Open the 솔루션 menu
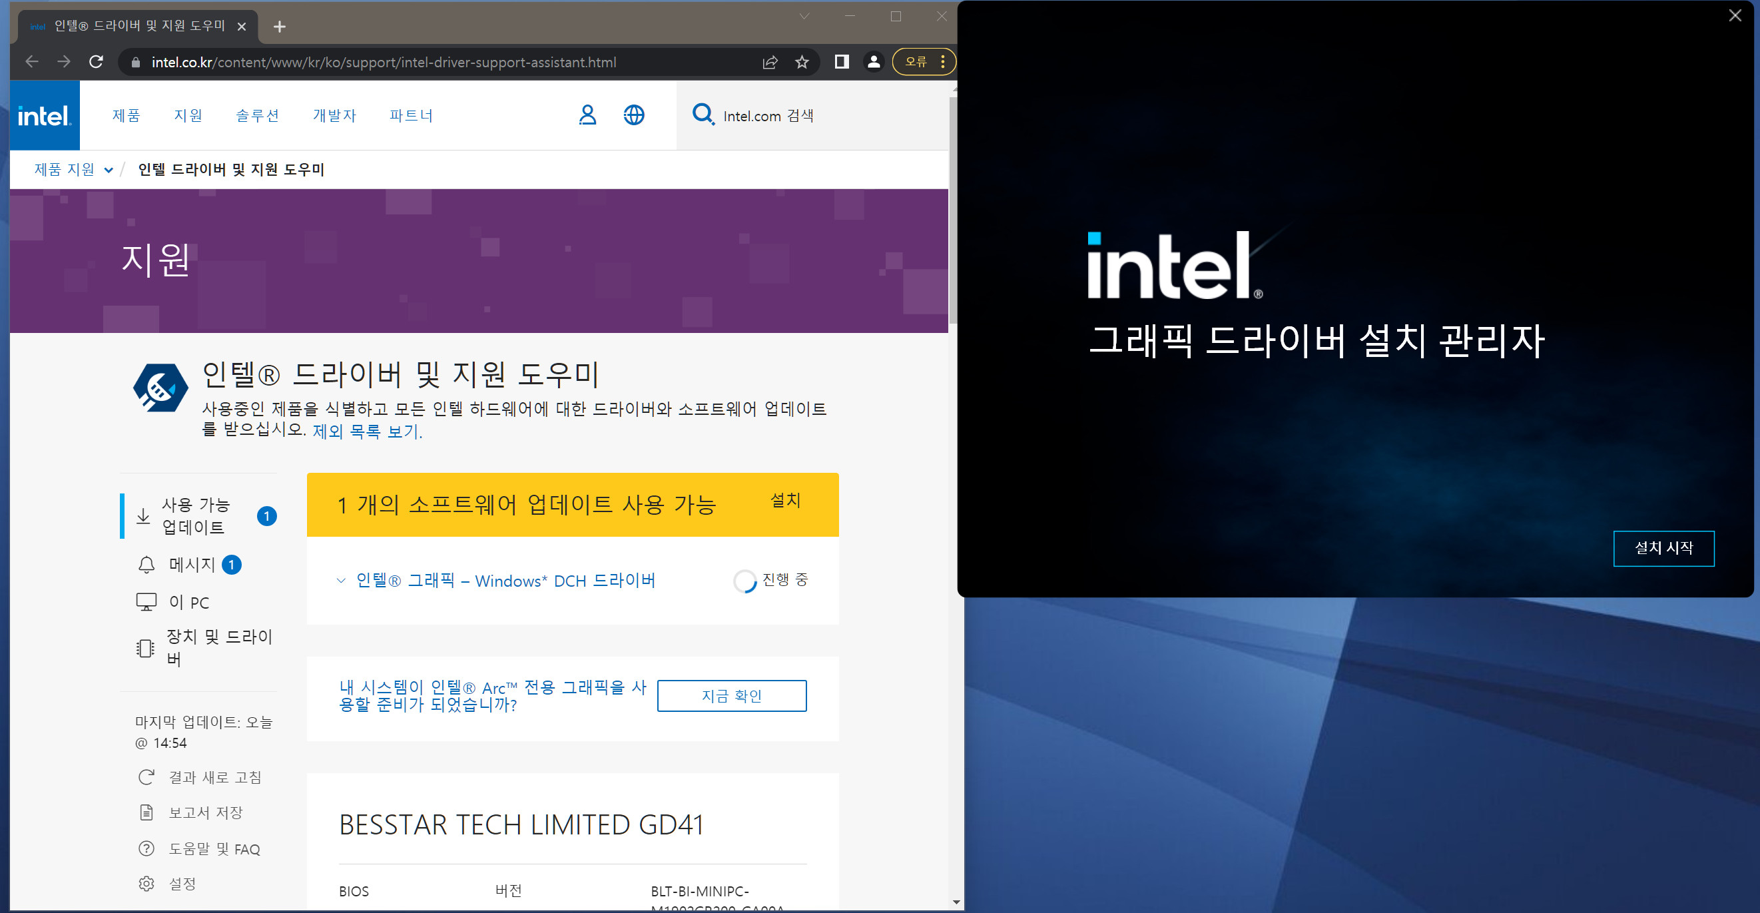 point(258,115)
